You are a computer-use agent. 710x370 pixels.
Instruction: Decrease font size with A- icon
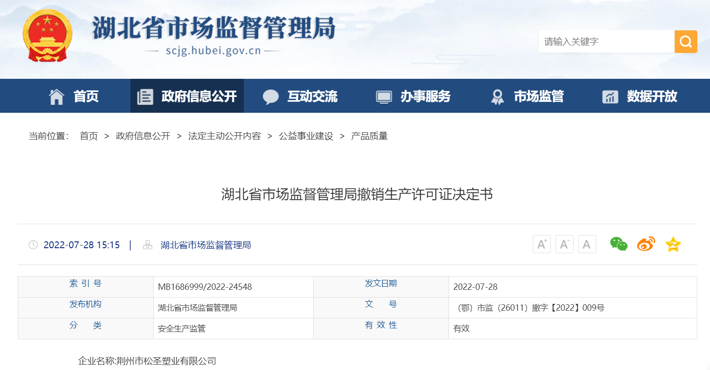(x=564, y=245)
